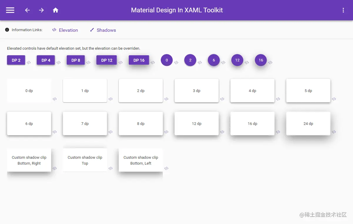Show code for DP 16 button

click(153, 63)
